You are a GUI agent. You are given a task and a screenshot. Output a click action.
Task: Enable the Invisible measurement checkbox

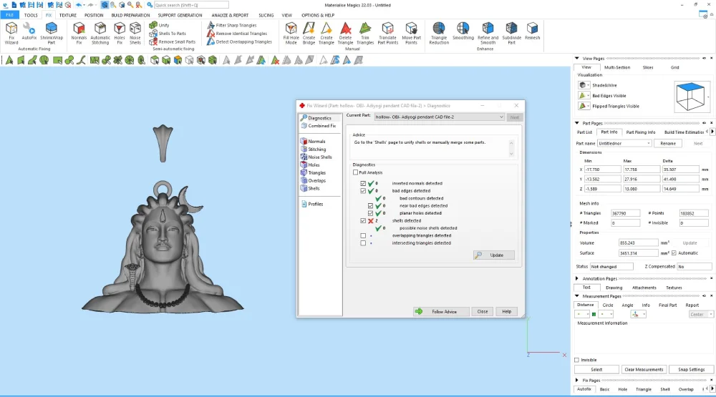coord(576,360)
